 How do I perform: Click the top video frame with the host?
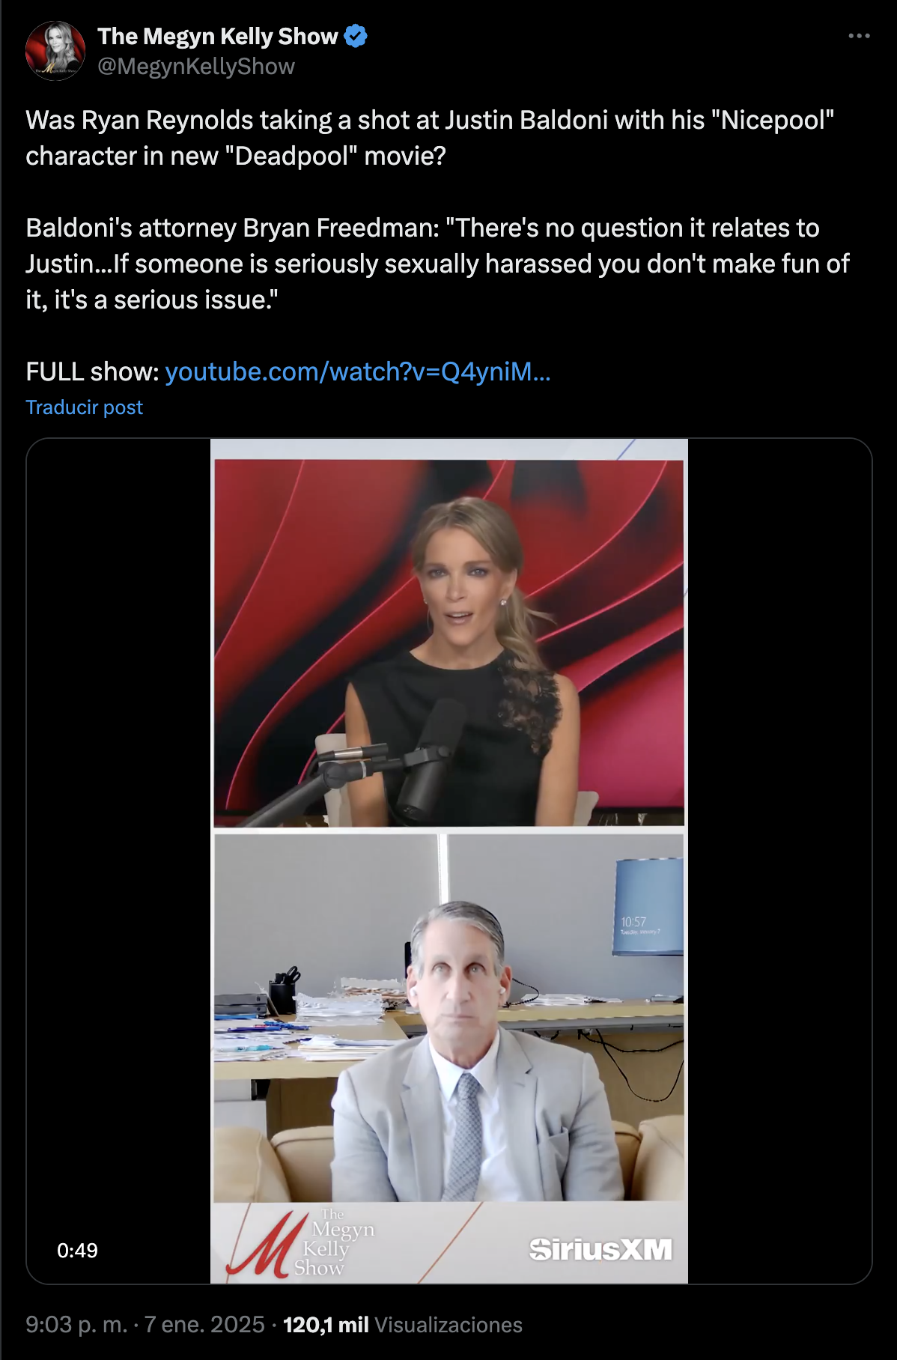click(x=449, y=643)
